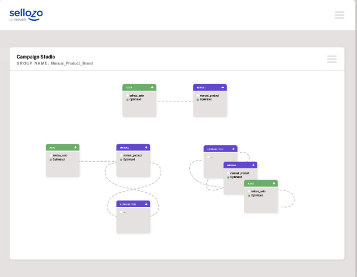This screenshot has width=357, height=277.
Task: Click the group name Manual_Product_Brand
Action: pyautogui.click(x=72, y=63)
